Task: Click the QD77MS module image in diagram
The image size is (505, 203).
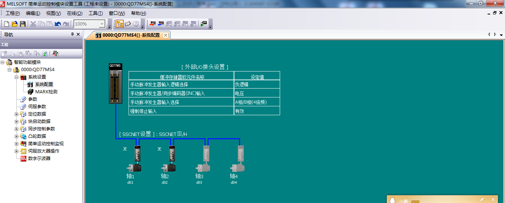Action: (116, 84)
